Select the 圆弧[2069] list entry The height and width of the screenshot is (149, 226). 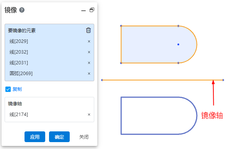pos(49,74)
